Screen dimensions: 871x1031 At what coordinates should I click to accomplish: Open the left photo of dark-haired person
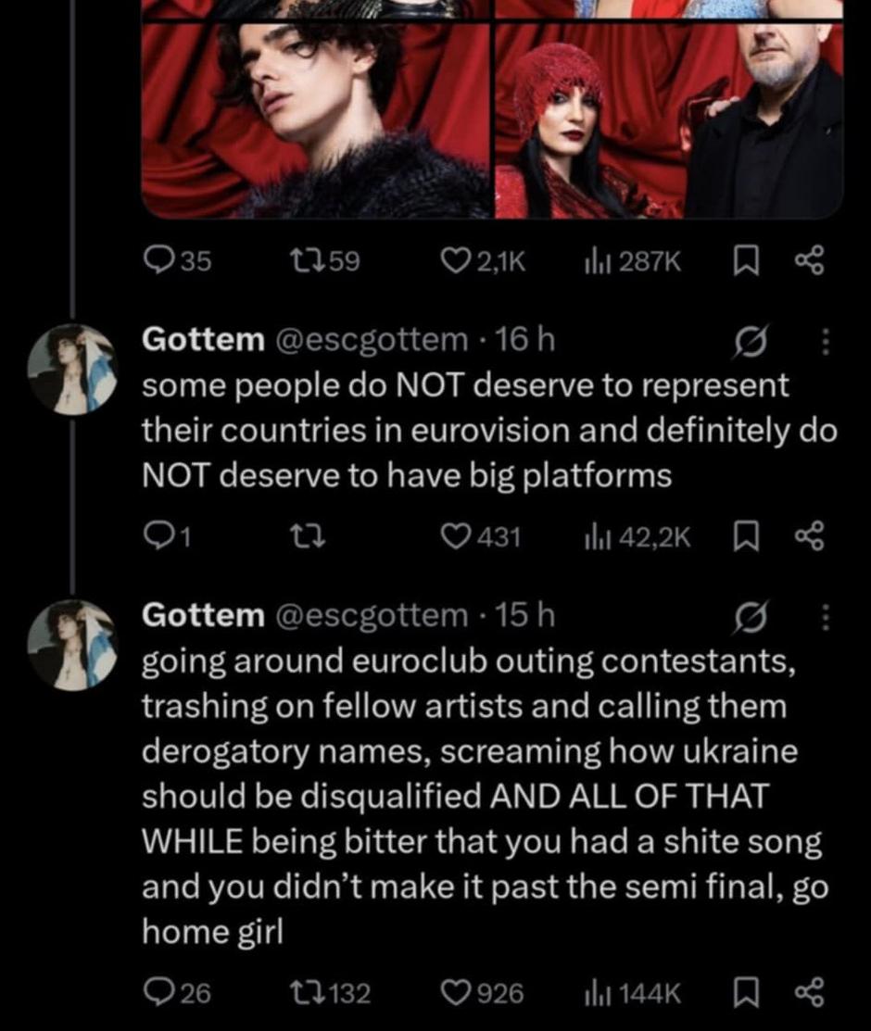tap(315, 111)
